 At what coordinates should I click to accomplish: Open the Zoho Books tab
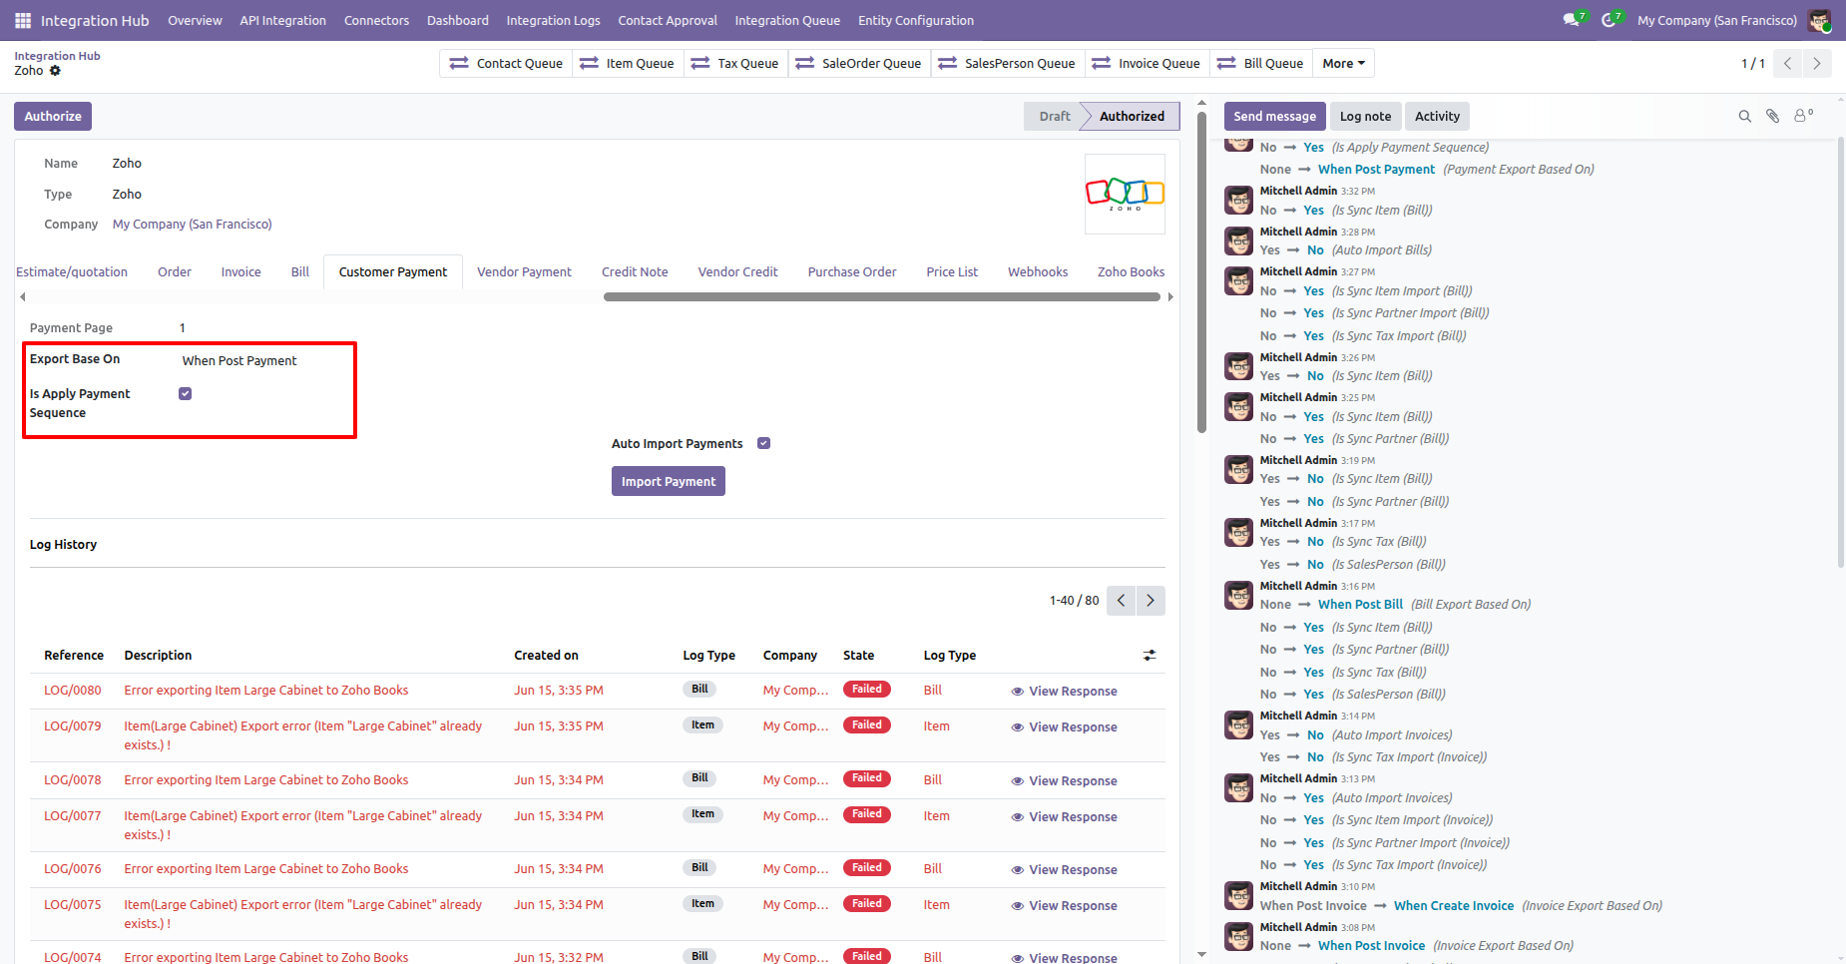1131,271
